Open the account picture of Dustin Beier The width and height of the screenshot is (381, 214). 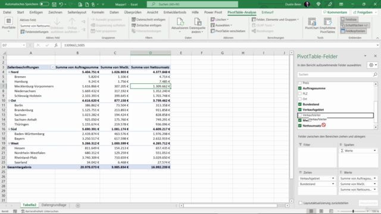[x=307, y=4]
